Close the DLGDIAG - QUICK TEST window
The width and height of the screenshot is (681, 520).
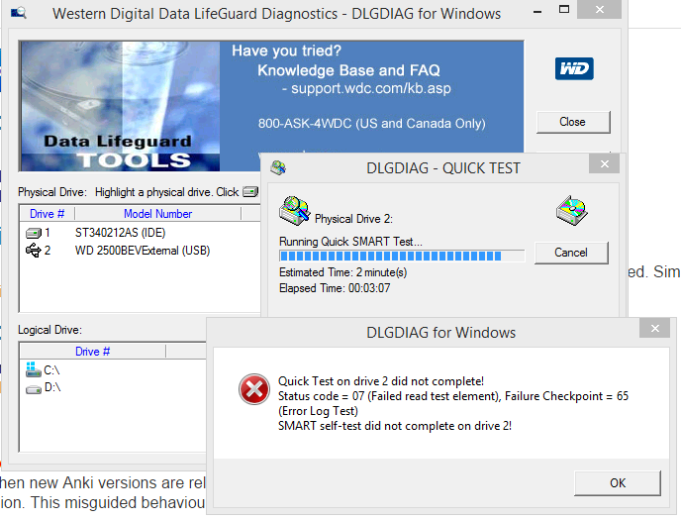coord(604,163)
